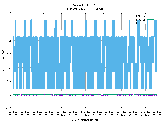The image size is (162, 122).
Task: Click the y-axis tick value 1.2
Action: pos(9,13)
